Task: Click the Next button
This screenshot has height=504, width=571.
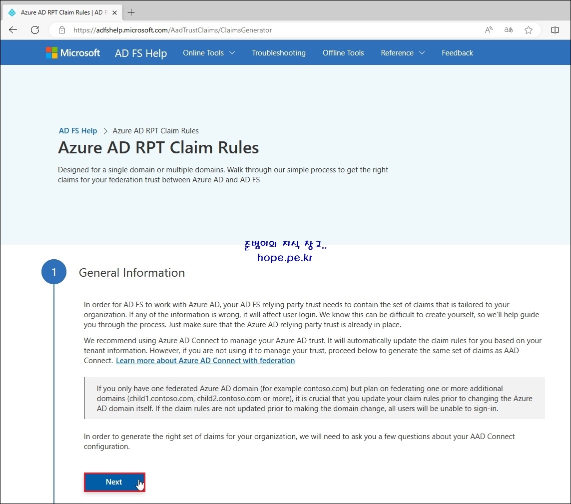Action: point(114,482)
